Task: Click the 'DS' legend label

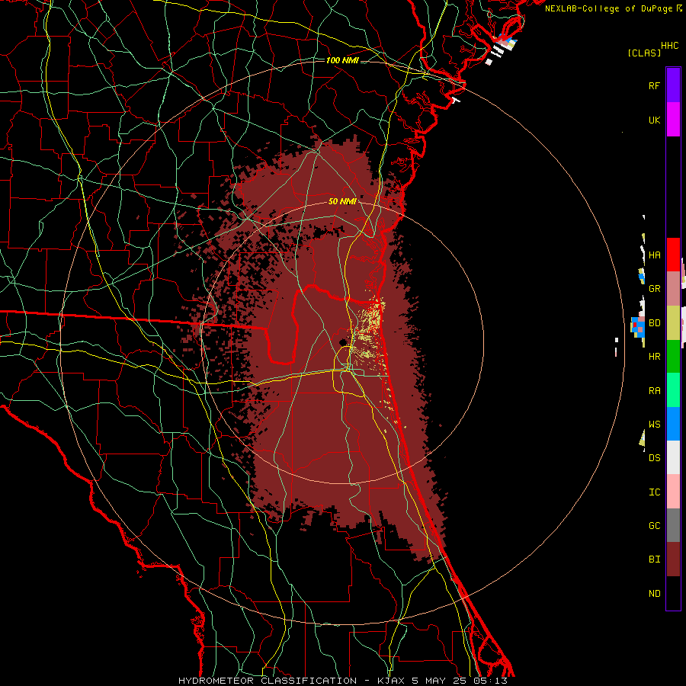Action: tap(655, 457)
